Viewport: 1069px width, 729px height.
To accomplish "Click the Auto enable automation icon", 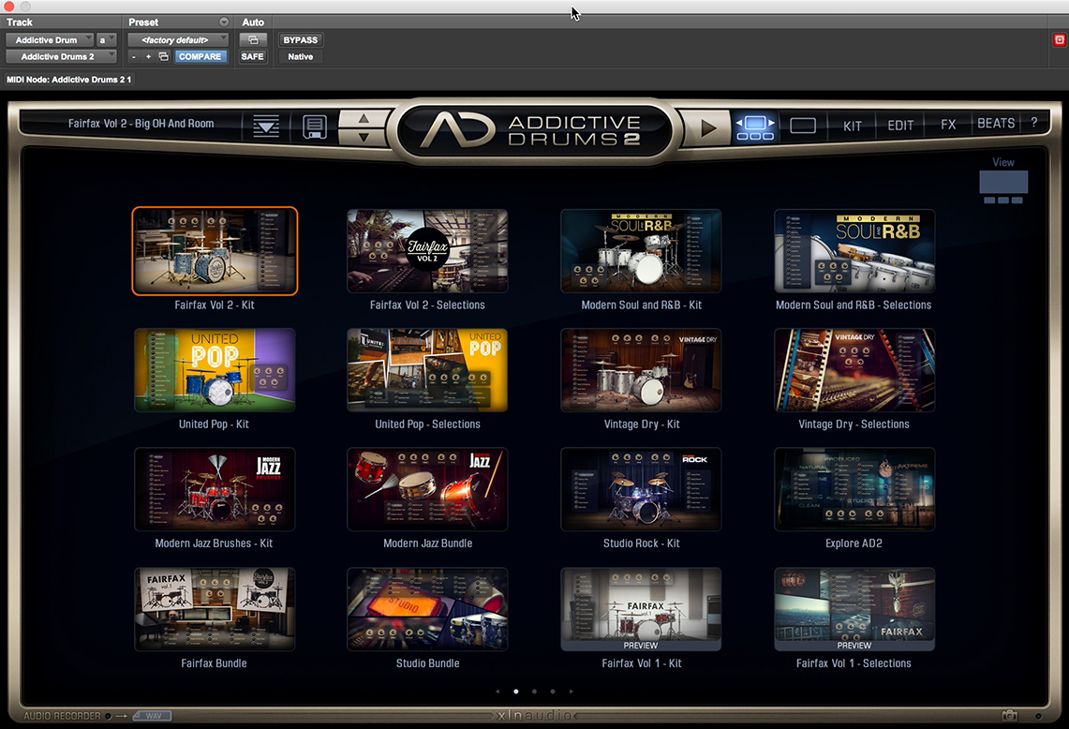I will click(x=253, y=40).
